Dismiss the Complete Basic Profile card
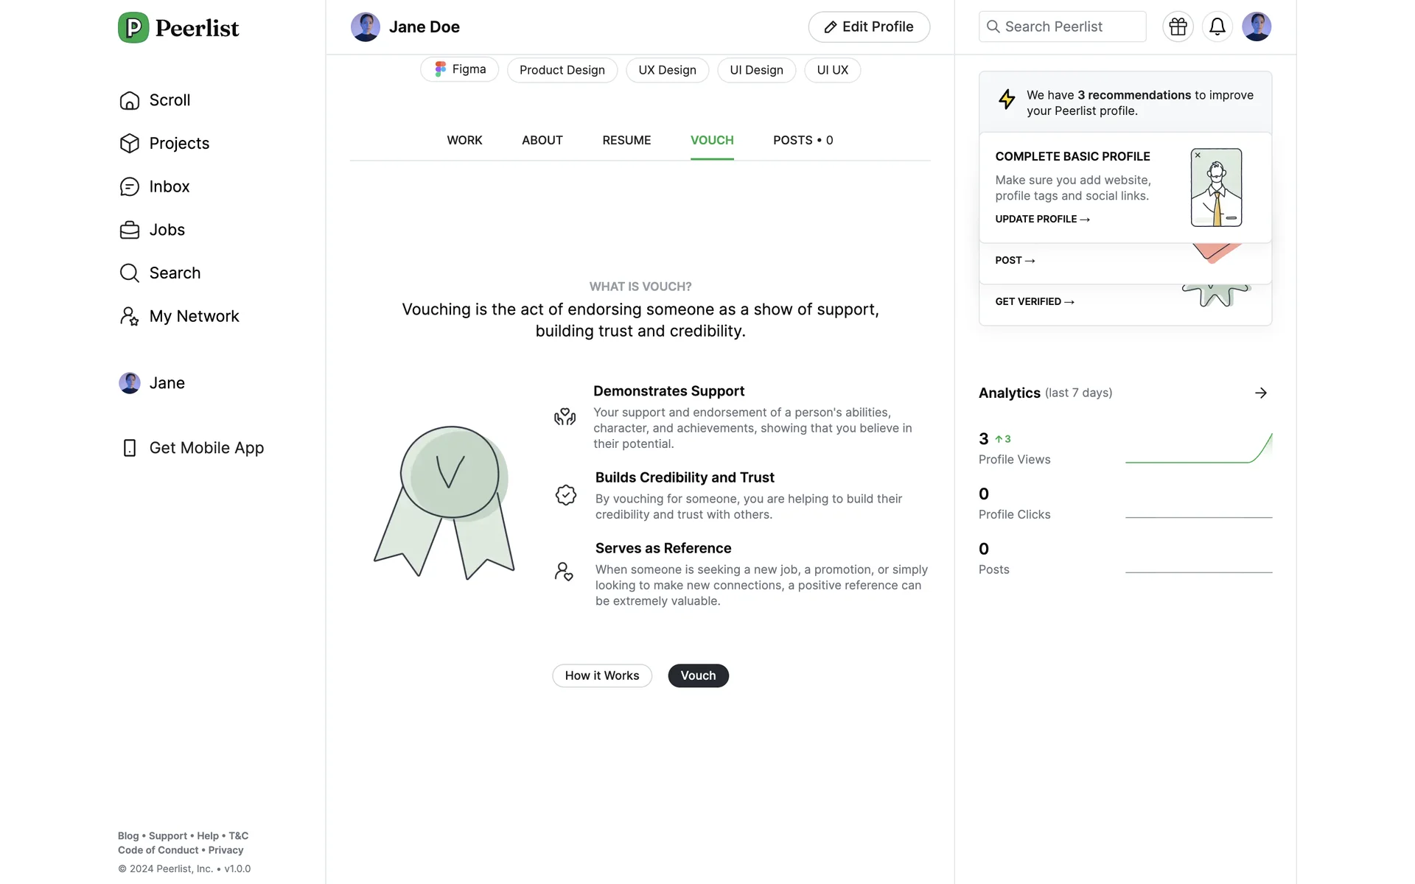Viewport: 1415px width, 884px height. [1198, 155]
